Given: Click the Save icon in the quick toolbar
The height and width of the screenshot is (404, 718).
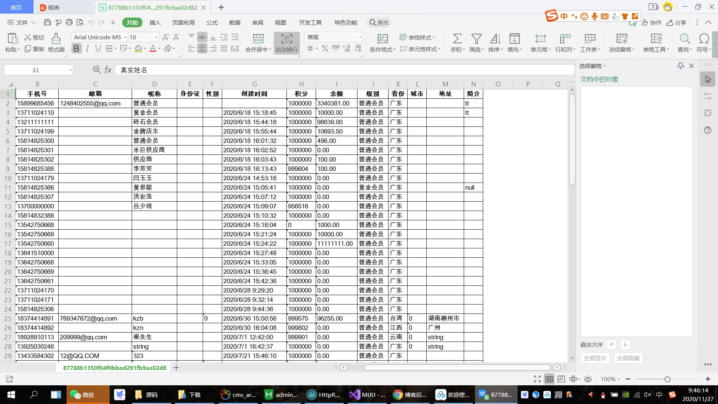Looking at the screenshot, I should (47, 22).
